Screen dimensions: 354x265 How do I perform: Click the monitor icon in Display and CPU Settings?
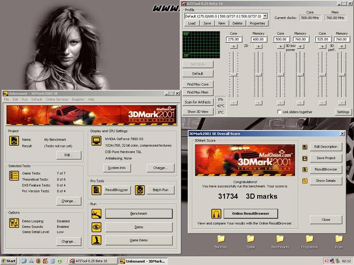(96, 141)
